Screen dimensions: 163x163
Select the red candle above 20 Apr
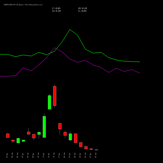[65, 134]
